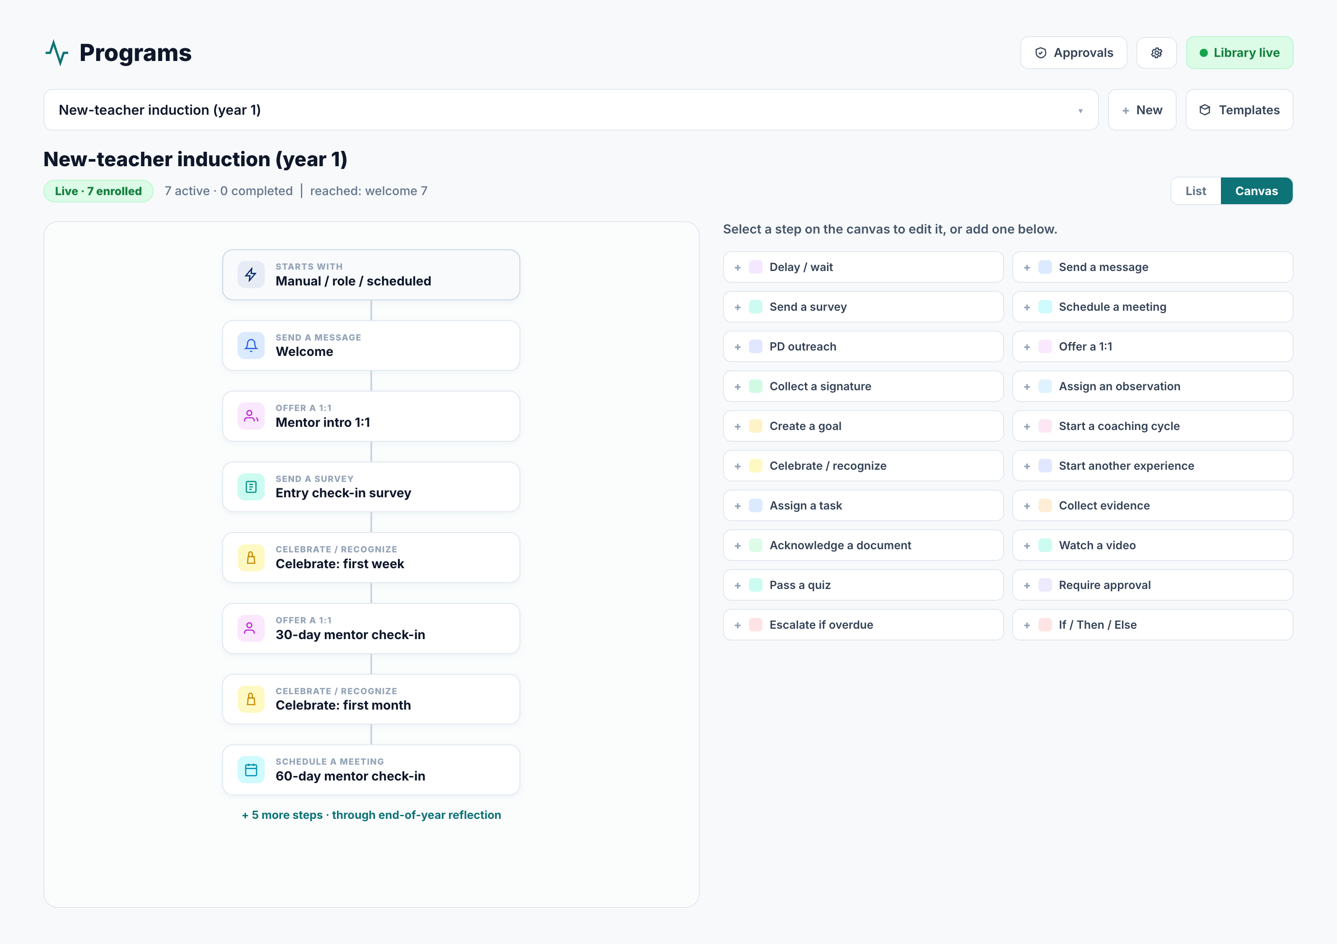This screenshot has height=944, width=1337.
Task: Click the pink swatch on Start a coaching cycle
Action: tap(1045, 426)
